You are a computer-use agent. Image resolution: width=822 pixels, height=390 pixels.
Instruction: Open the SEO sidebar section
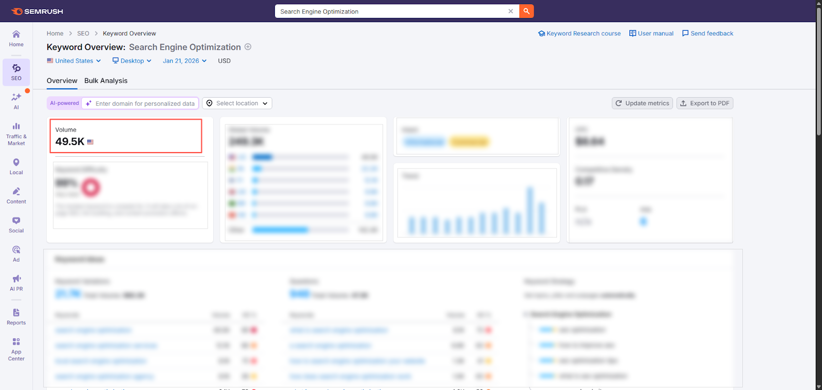click(16, 72)
